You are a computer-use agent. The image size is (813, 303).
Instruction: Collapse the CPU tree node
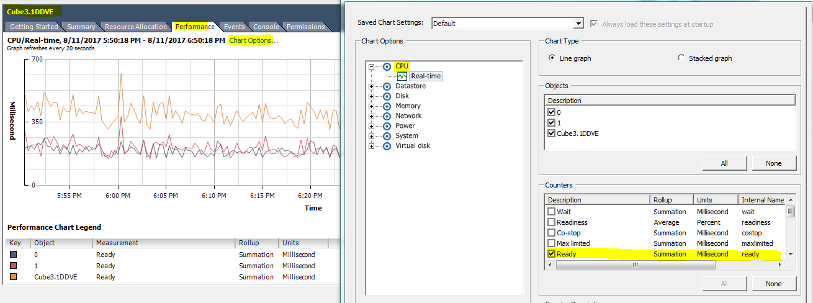click(x=372, y=66)
